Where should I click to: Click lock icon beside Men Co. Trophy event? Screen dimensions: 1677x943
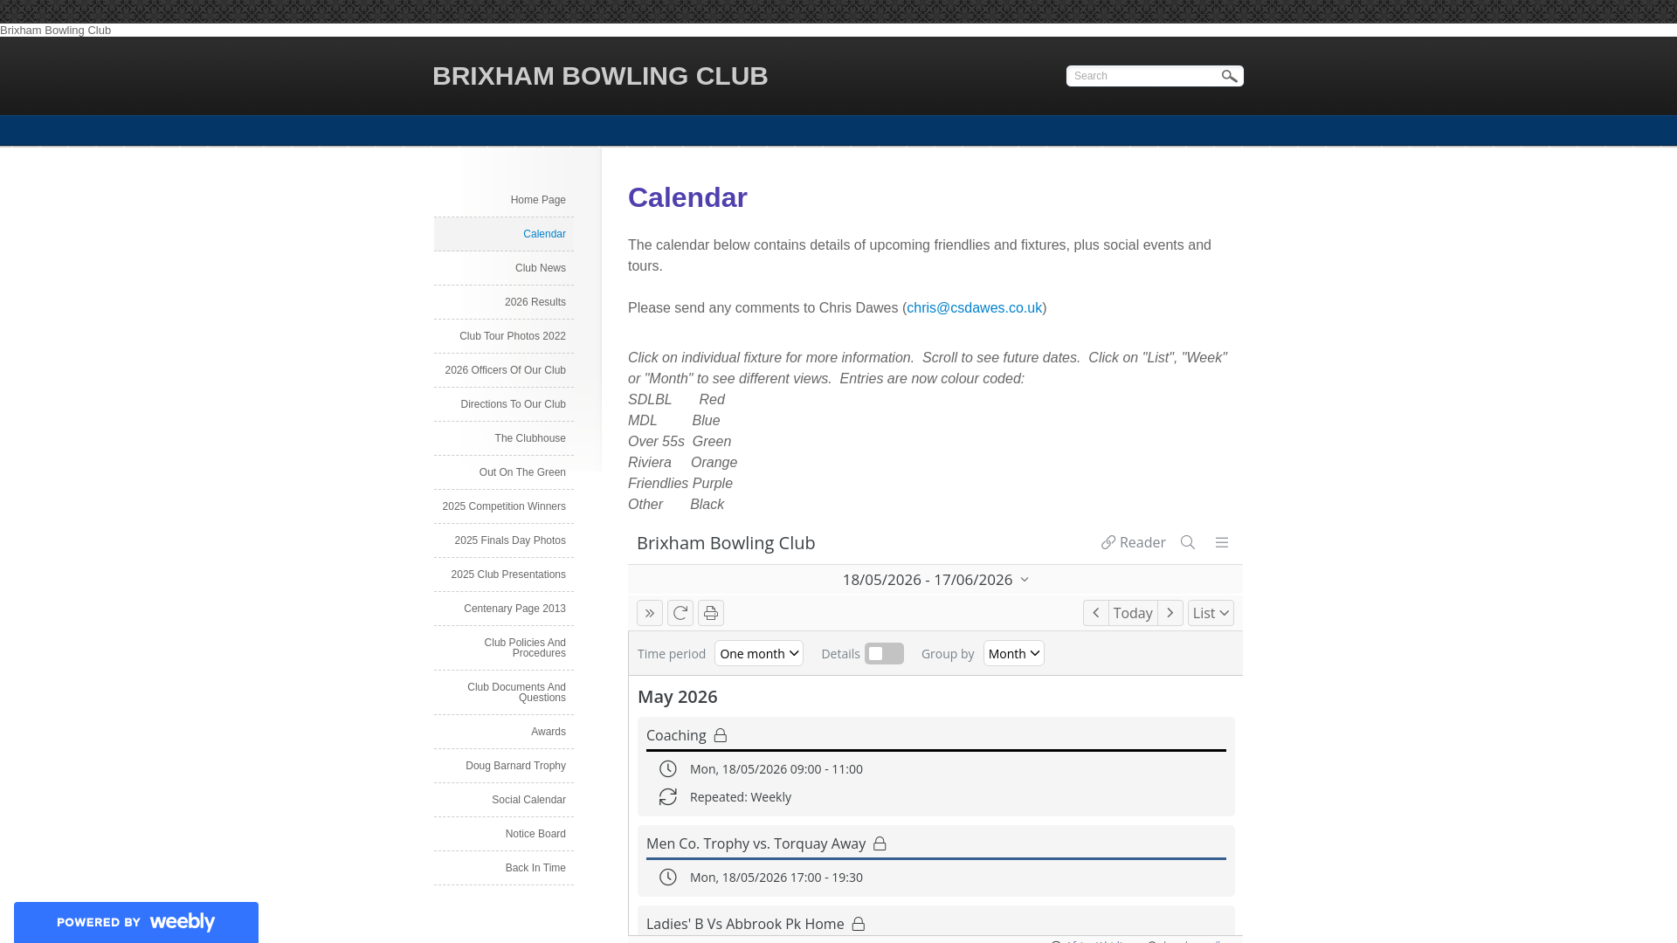pyautogui.click(x=880, y=843)
